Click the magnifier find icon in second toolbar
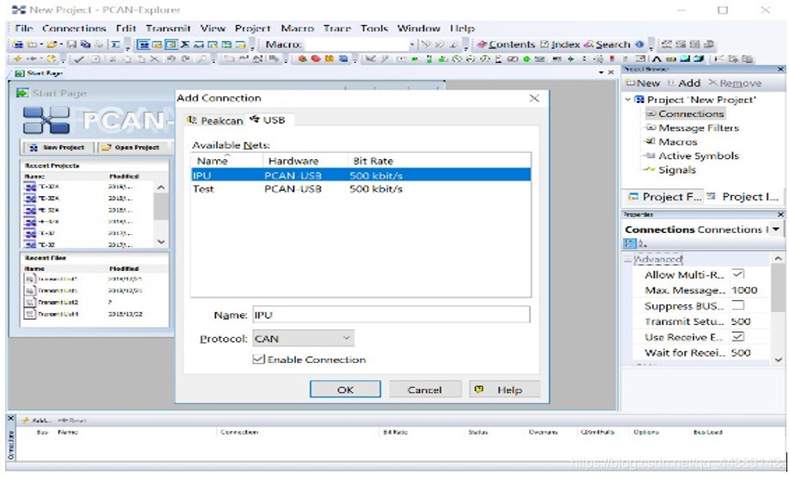This screenshot has height=479, width=789. point(201,58)
